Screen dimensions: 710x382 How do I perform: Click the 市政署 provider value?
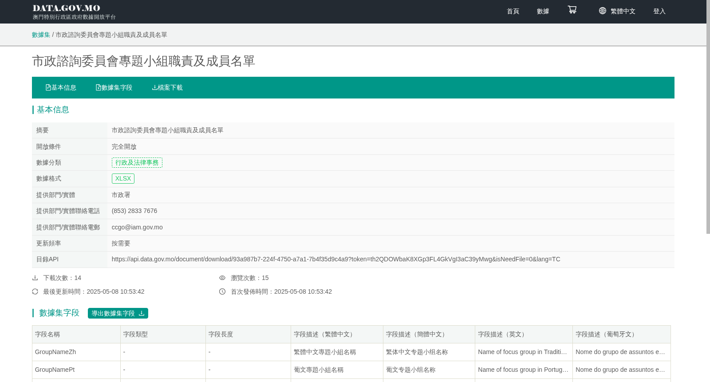[121, 195]
